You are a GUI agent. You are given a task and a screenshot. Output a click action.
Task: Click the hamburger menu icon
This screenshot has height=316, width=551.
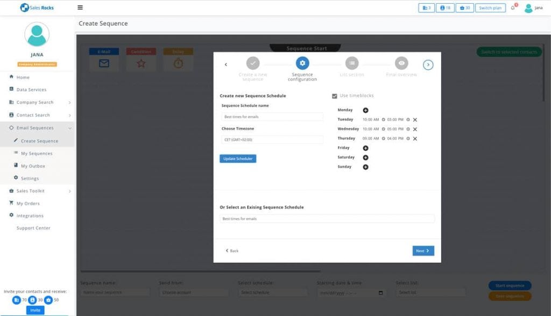click(x=80, y=8)
